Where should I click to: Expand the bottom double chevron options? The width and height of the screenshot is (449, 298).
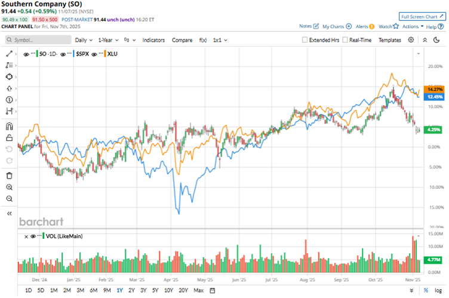tap(411, 291)
